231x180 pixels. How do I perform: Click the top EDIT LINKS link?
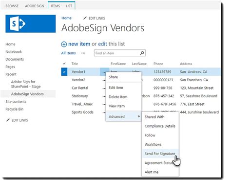pyautogui.click(x=96, y=18)
